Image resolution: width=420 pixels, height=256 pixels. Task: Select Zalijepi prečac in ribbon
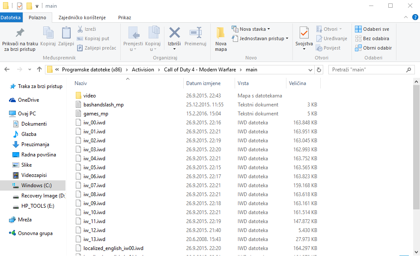(x=97, y=48)
